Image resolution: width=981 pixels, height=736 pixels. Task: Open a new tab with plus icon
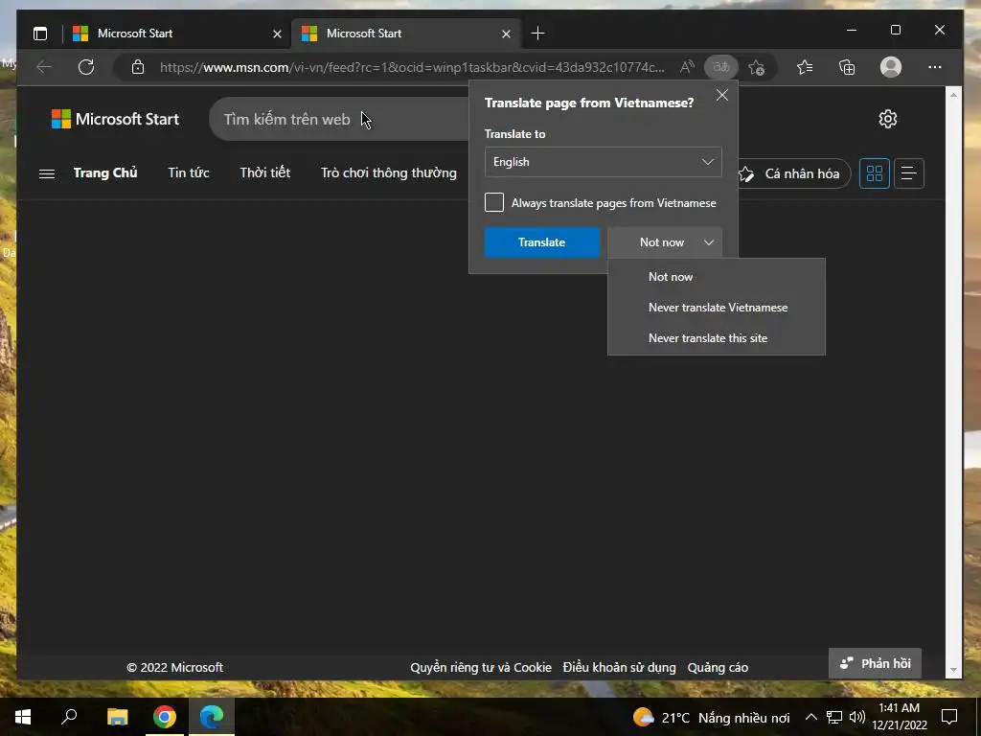pyautogui.click(x=537, y=34)
